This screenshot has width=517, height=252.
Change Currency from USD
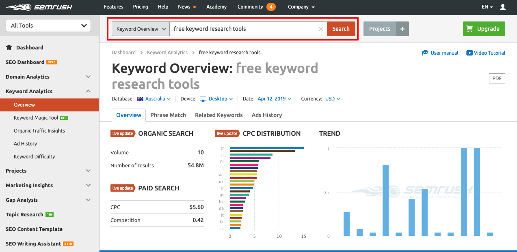click(x=333, y=99)
